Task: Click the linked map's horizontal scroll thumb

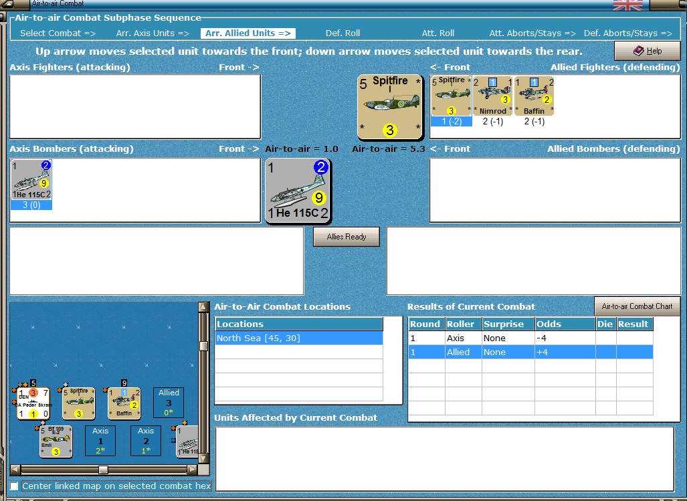Action: [104, 470]
